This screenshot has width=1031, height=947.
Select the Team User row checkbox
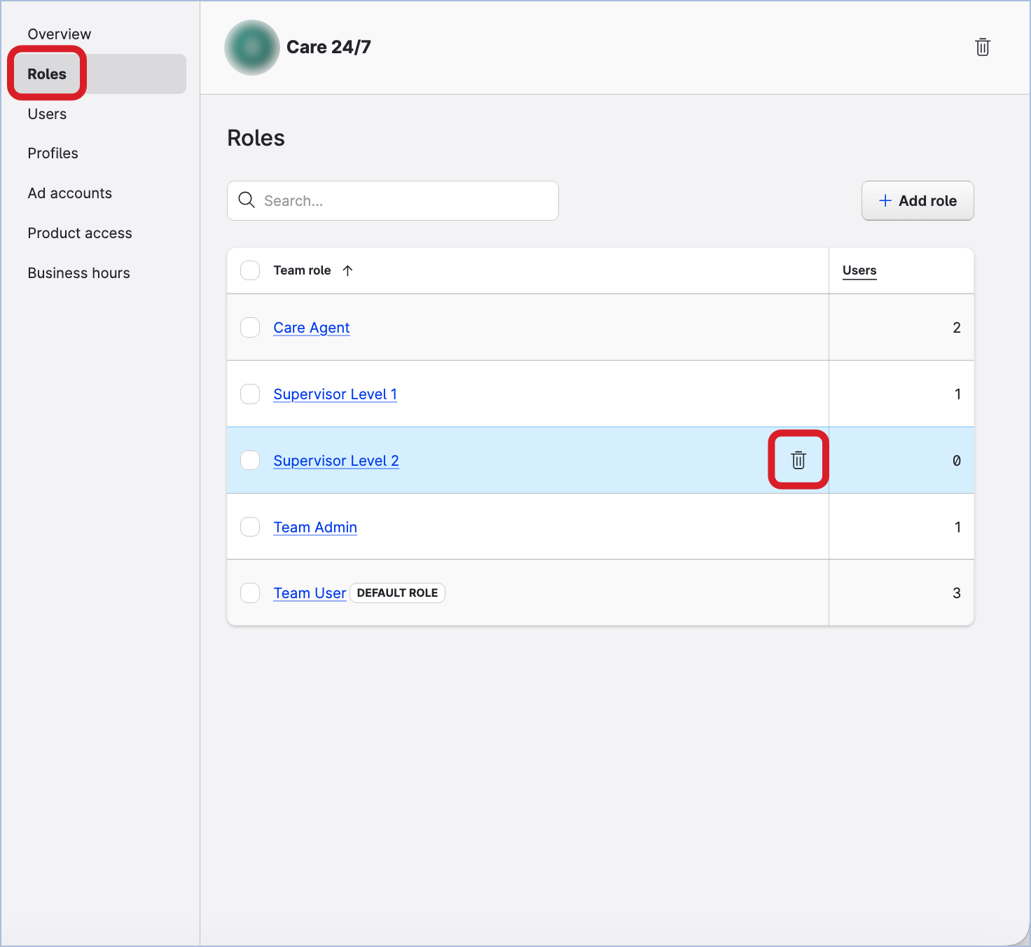(x=250, y=593)
